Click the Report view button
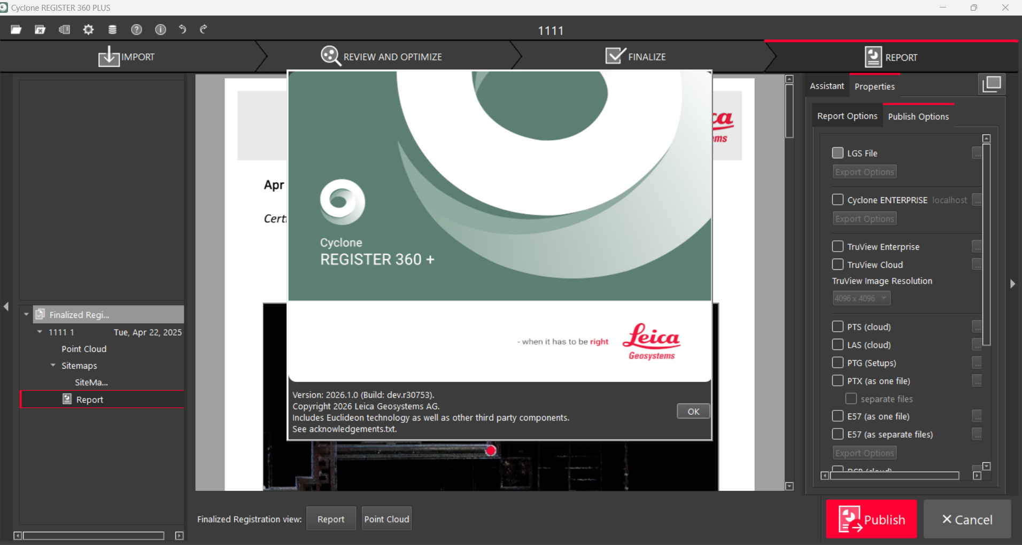The width and height of the screenshot is (1022, 545). [331, 519]
